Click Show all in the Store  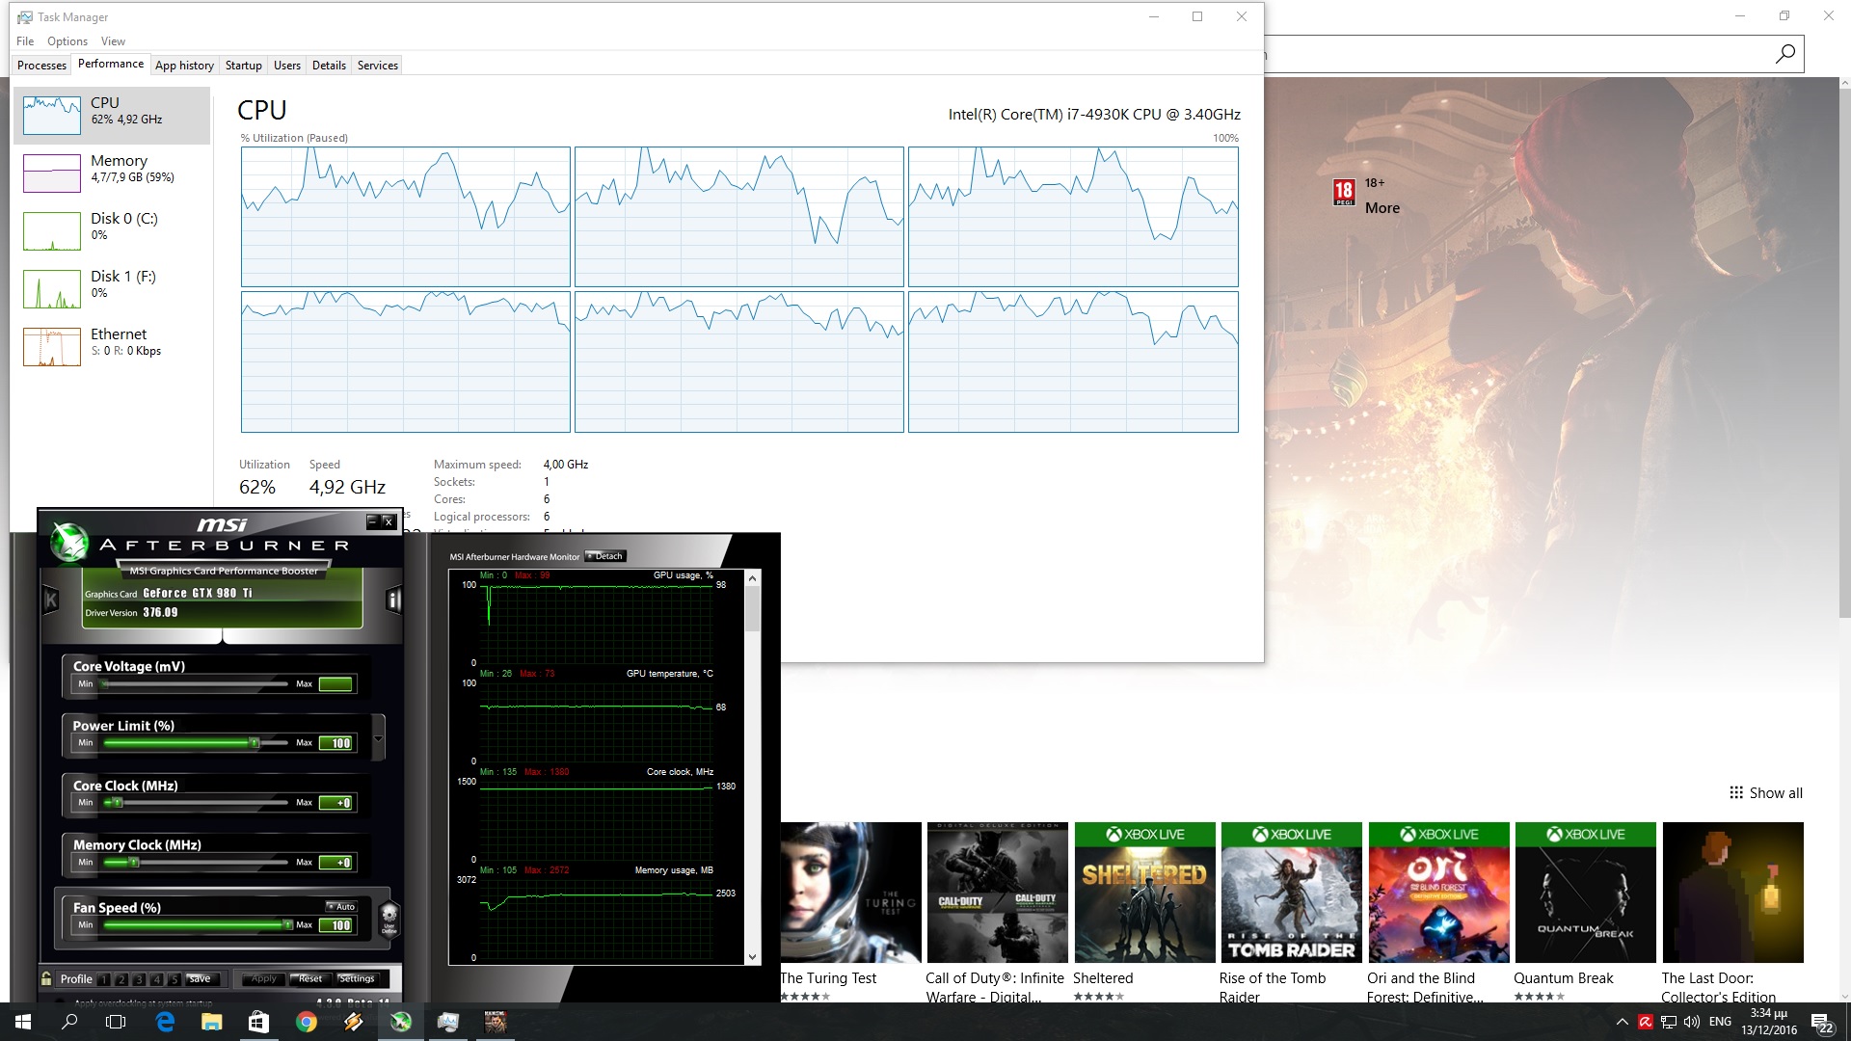point(1765,793)
